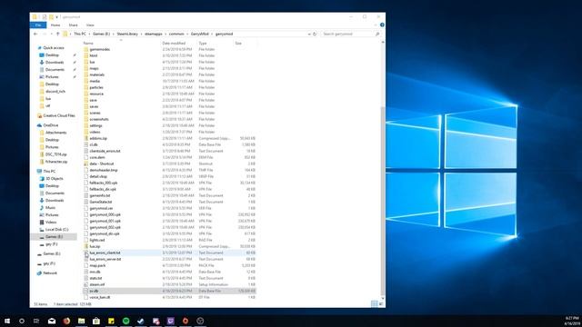
Task: Select voice_ban.dt file
Action: coord(99,297)
